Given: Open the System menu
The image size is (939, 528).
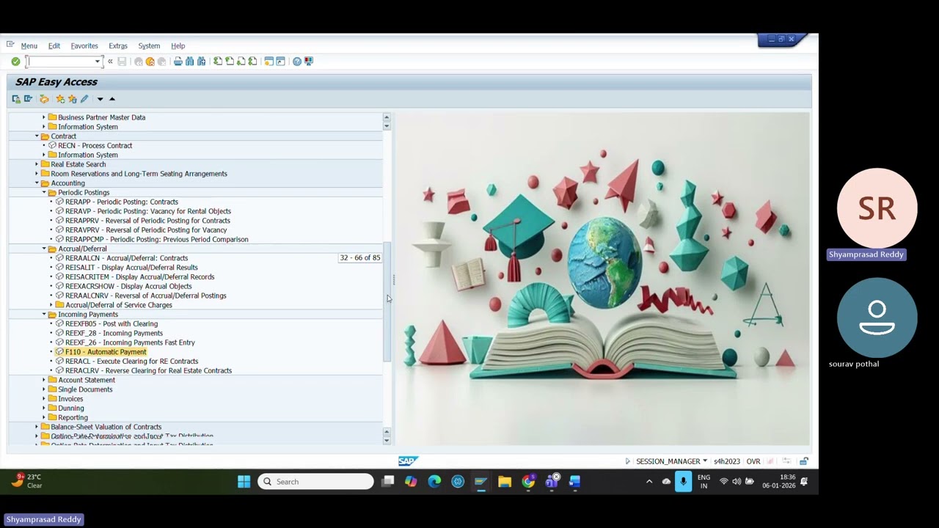Looking at the screenshot, I should [x=149, y=45].
